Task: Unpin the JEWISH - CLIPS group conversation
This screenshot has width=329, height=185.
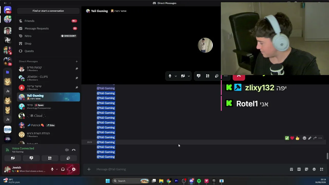Action: (x=77, y=78)
